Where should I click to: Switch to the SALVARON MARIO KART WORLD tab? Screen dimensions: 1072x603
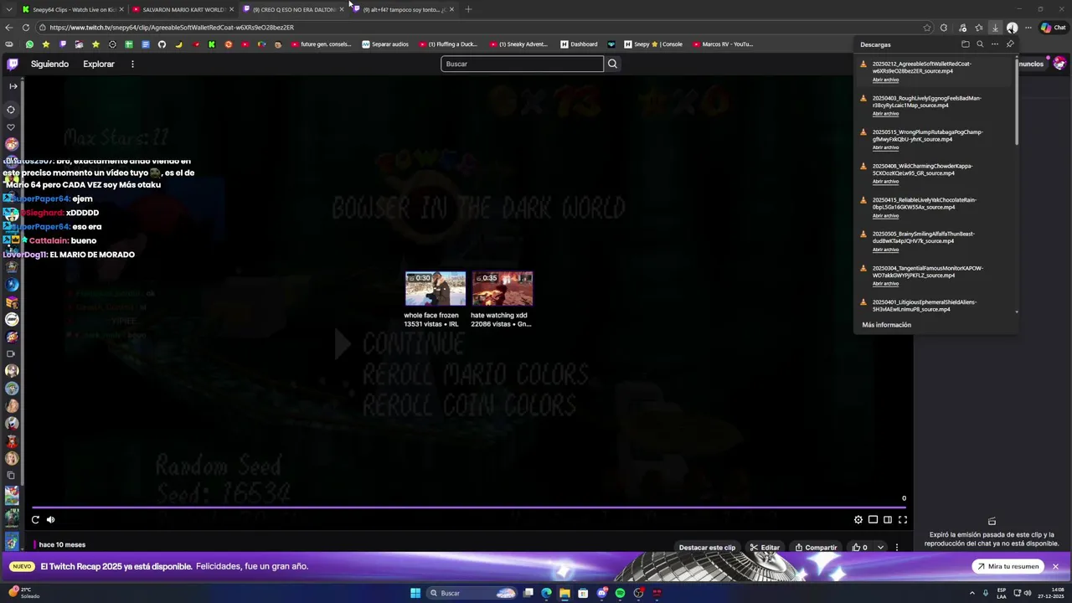pyautogui.click(x=181, y=9)
